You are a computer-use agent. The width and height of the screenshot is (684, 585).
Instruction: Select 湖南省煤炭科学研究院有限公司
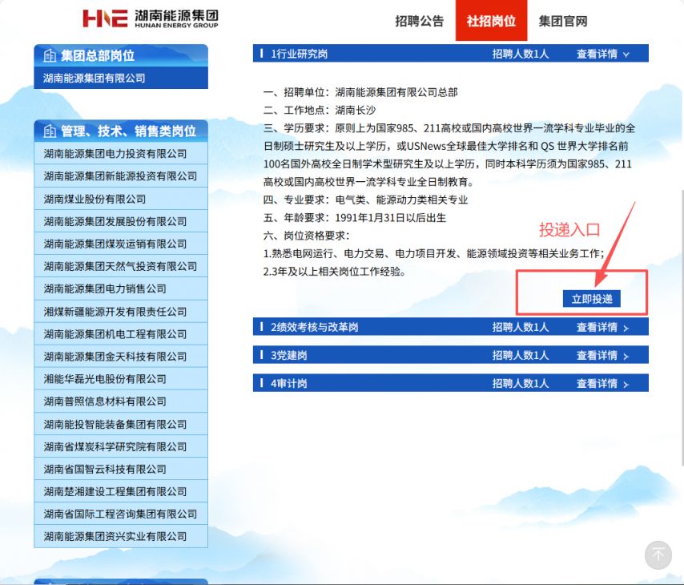click(121, 446)
